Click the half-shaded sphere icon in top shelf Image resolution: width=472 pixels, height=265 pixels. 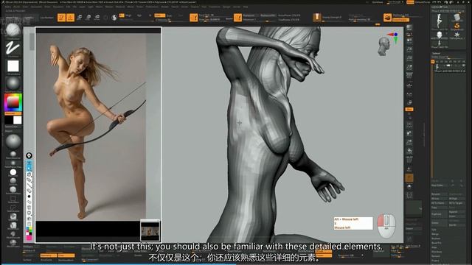click(x=114, y=18)
